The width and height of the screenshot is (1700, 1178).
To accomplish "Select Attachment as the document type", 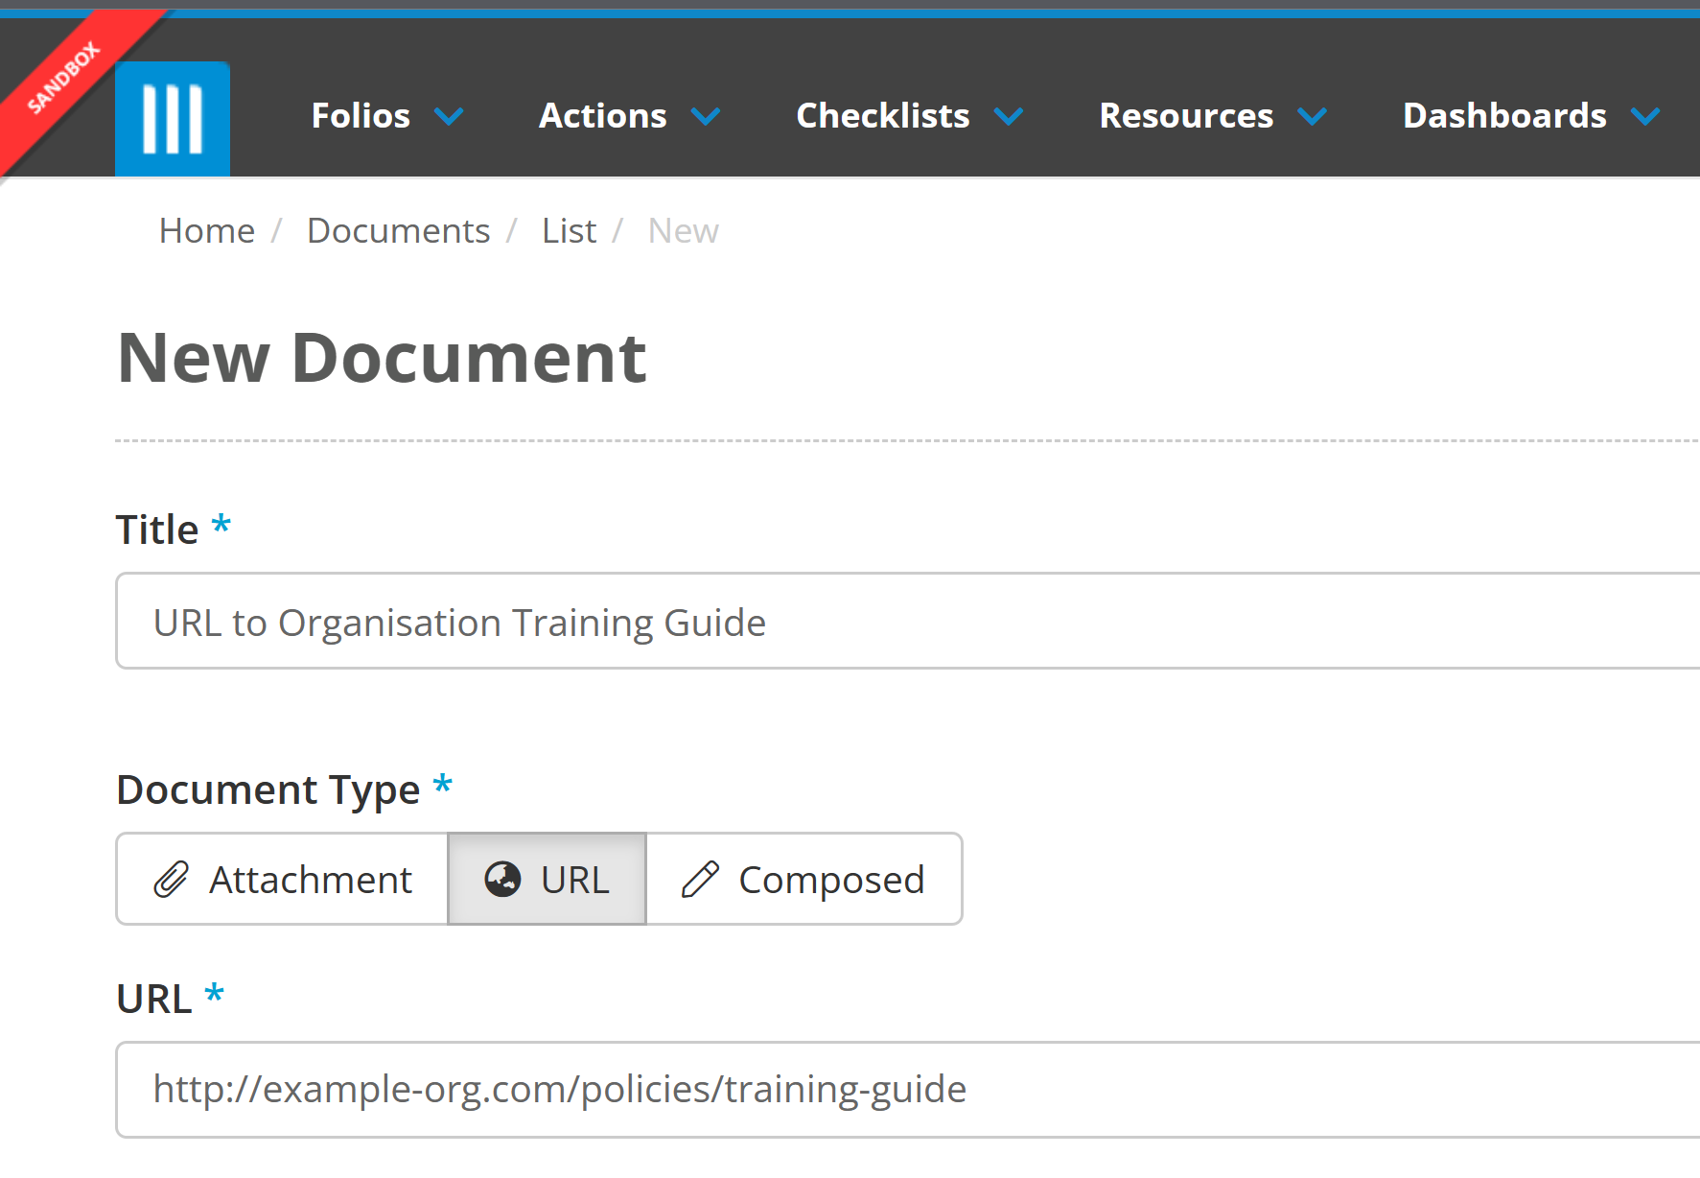I will 281,879.
